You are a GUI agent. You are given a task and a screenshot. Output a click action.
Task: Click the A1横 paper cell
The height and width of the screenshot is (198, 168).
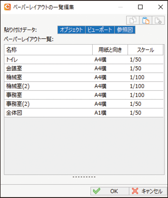100,113
